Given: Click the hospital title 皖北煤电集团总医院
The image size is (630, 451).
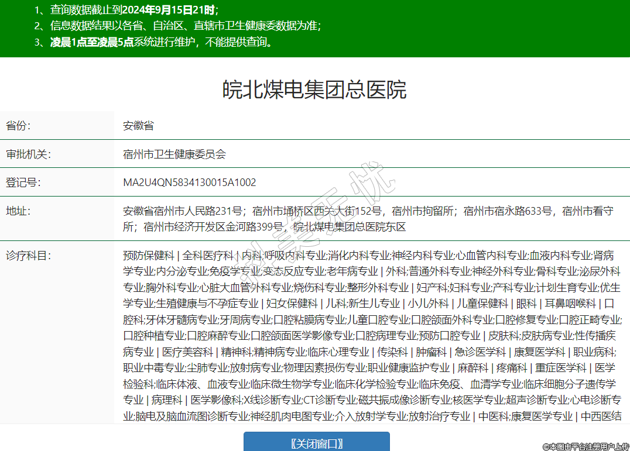Looking at the screenshot, I should click(314, 90).
